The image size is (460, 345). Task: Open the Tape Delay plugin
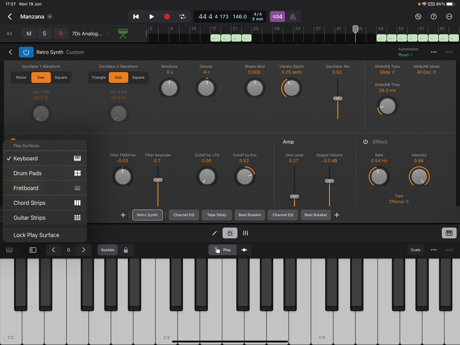click(216, 214)
